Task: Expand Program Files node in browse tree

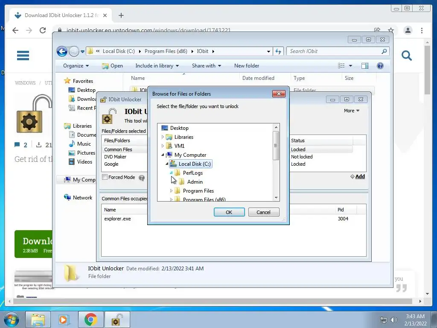Action: [x=171, y=191]
